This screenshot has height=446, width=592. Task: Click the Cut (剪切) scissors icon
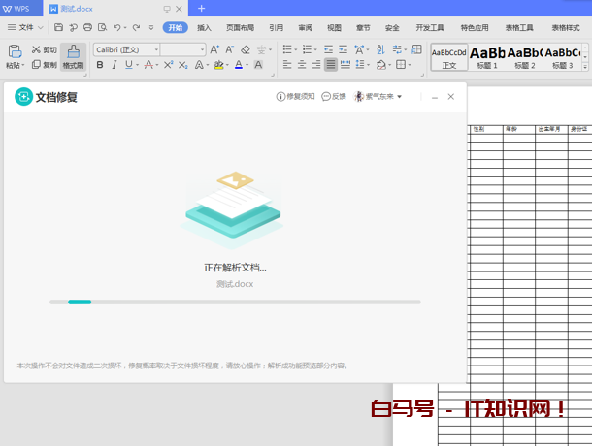pos(37,49)
